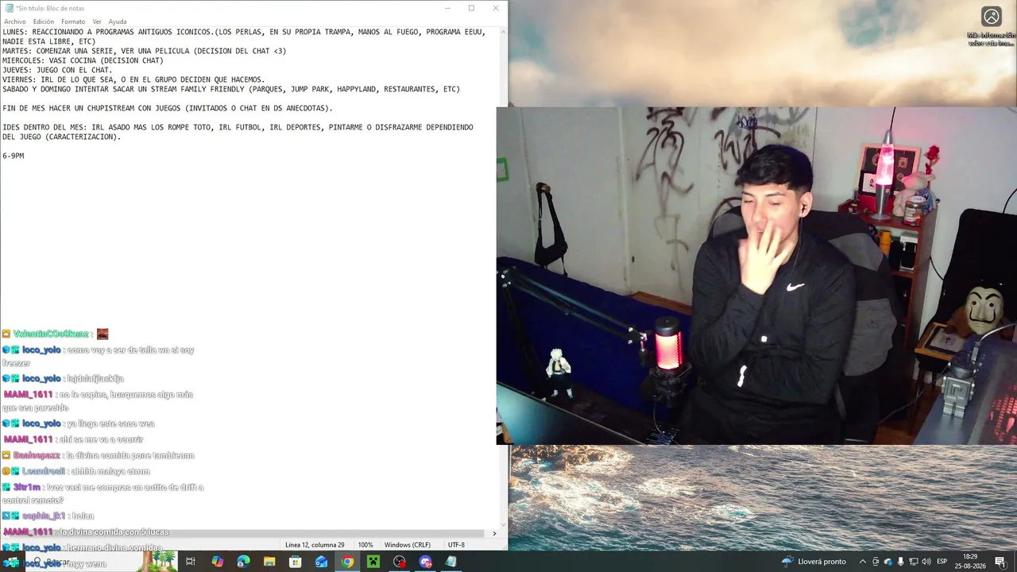Minimize the Bloc de notas window

coord(448,8)
